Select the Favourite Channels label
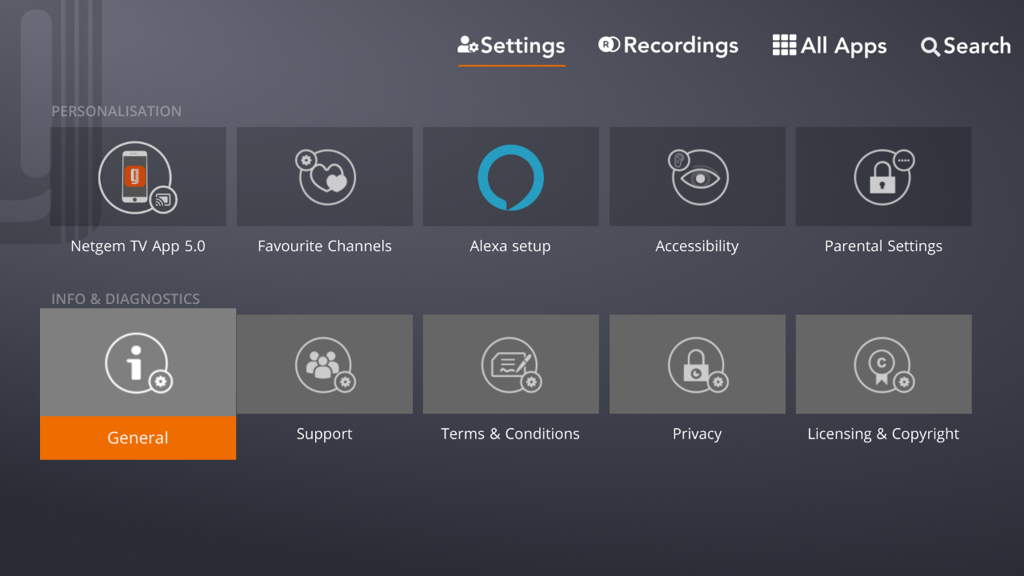1024x576 pixels. [x=325, y=246]
